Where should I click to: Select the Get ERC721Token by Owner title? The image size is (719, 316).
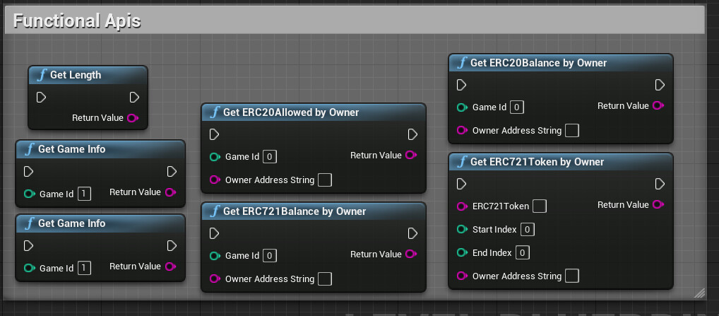537,162
